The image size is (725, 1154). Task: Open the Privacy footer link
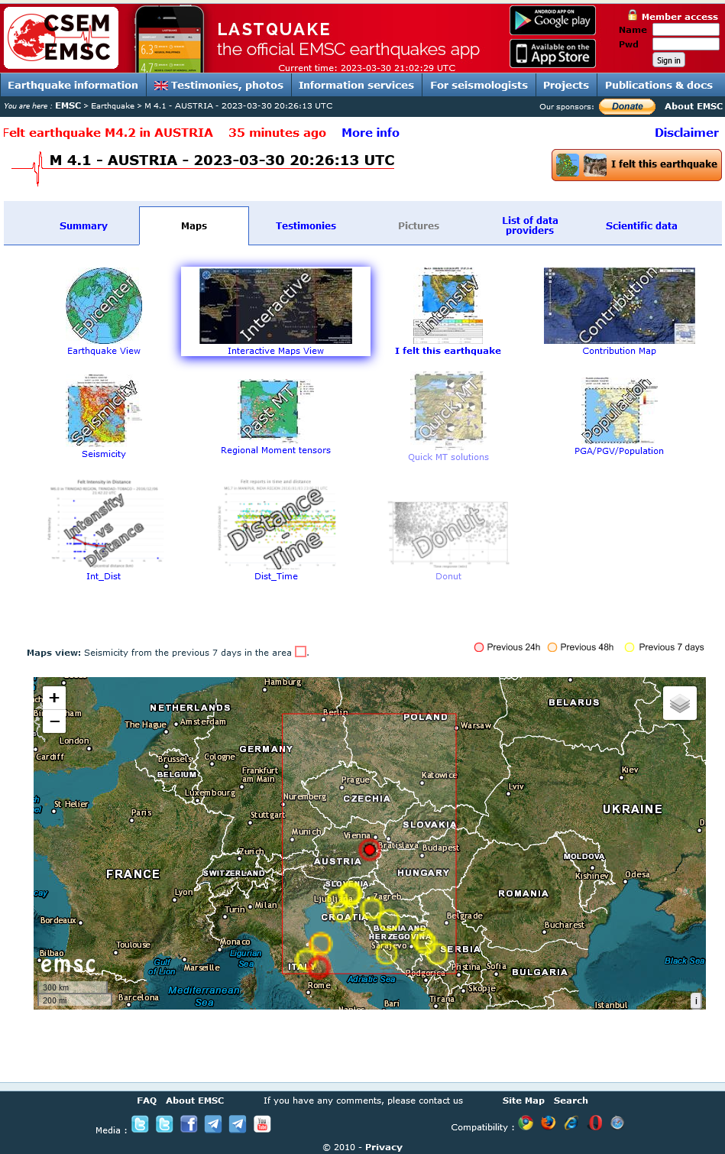384,1147
